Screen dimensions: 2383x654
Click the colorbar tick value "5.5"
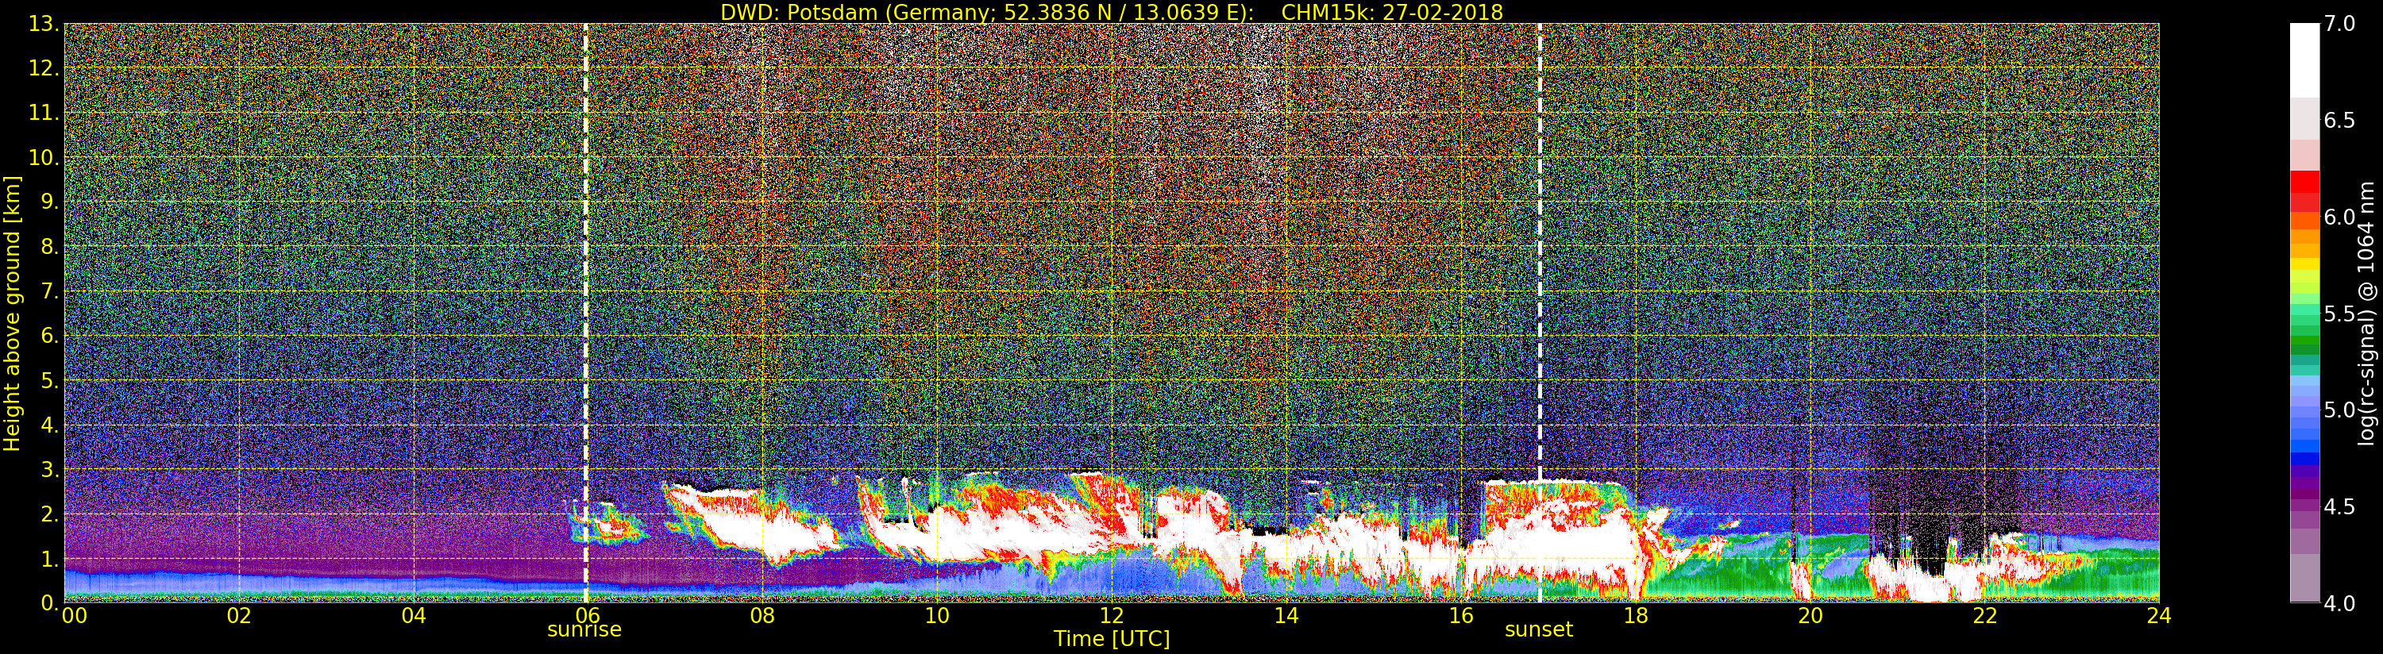[2340, 314]
